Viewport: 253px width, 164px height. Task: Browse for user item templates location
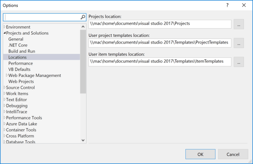coord(239,62)
